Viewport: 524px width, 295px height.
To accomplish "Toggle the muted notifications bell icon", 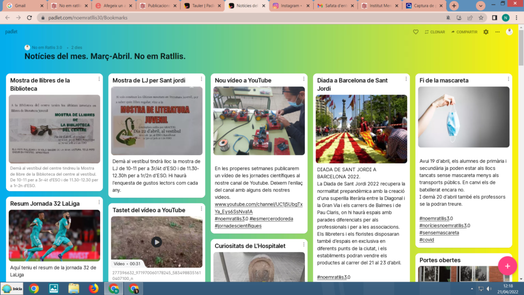I will 448,17.
